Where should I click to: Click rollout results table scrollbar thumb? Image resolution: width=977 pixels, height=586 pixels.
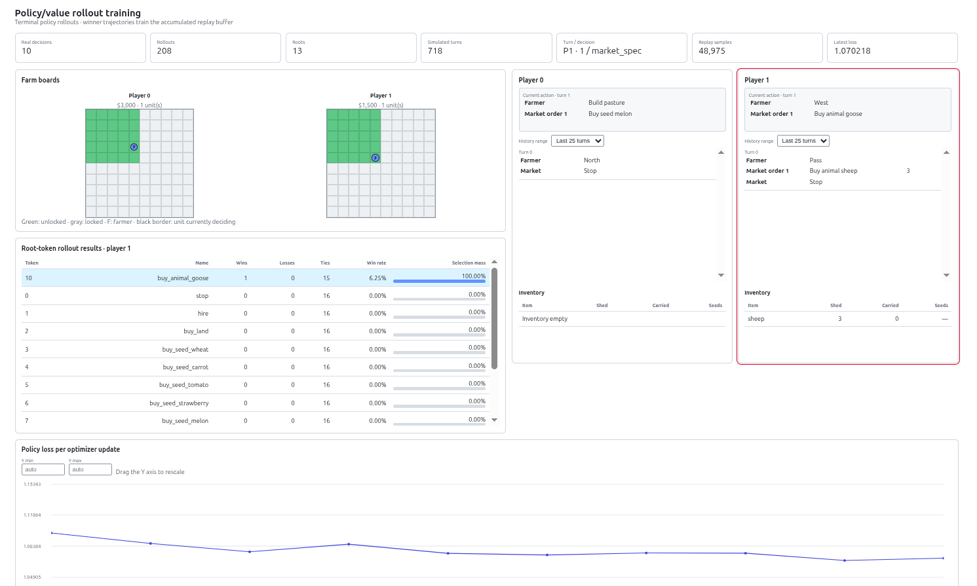coord(494,318)
